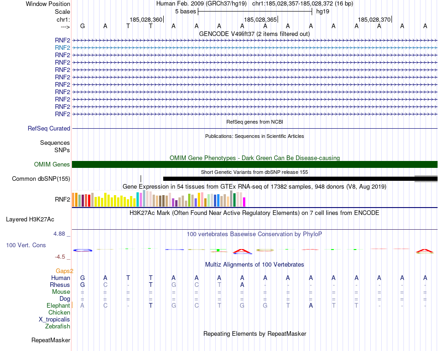Click the RepeatMasker track label
This screenshot has height=351, width=438.
[51, 340]
